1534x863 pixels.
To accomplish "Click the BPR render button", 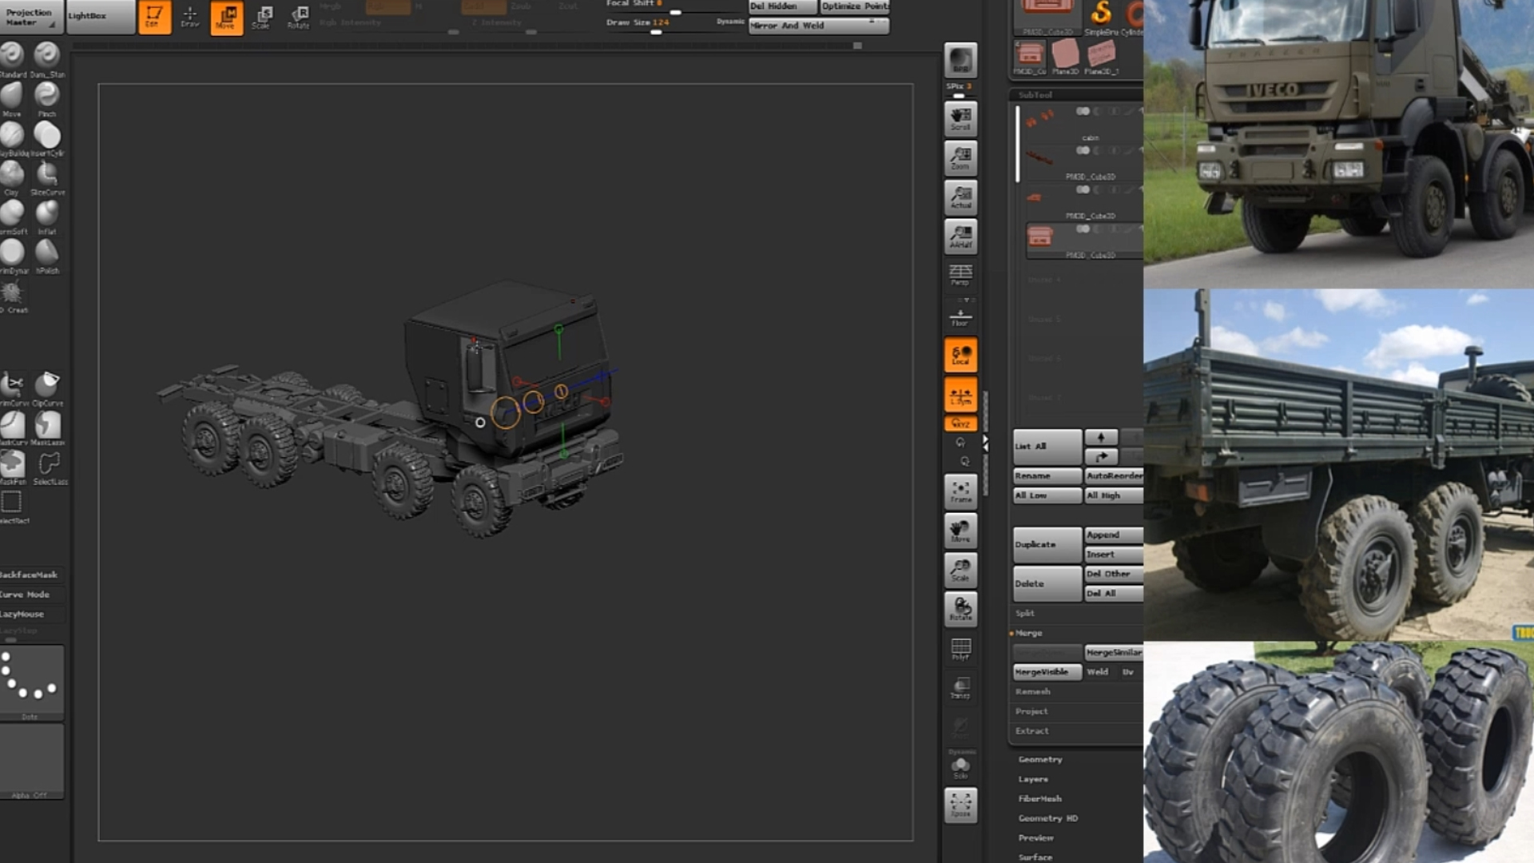I will click(960, 61).
